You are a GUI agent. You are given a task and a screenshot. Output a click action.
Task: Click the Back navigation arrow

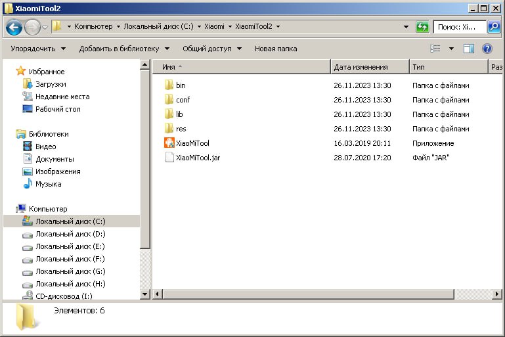click(14, 27)
